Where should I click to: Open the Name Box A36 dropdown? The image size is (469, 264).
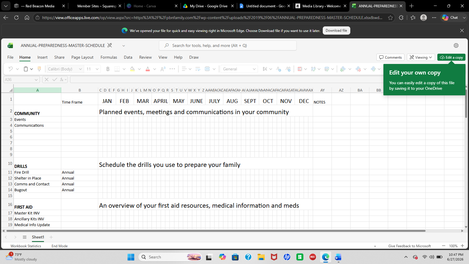coord(36,79)
